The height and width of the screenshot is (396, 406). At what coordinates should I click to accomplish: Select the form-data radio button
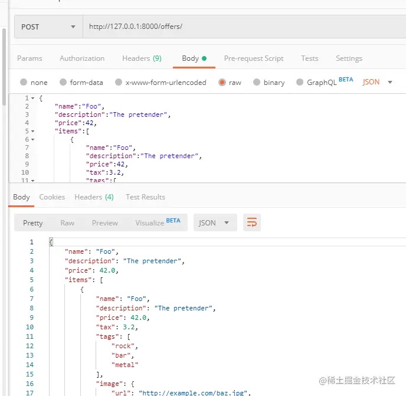point(63,82)
